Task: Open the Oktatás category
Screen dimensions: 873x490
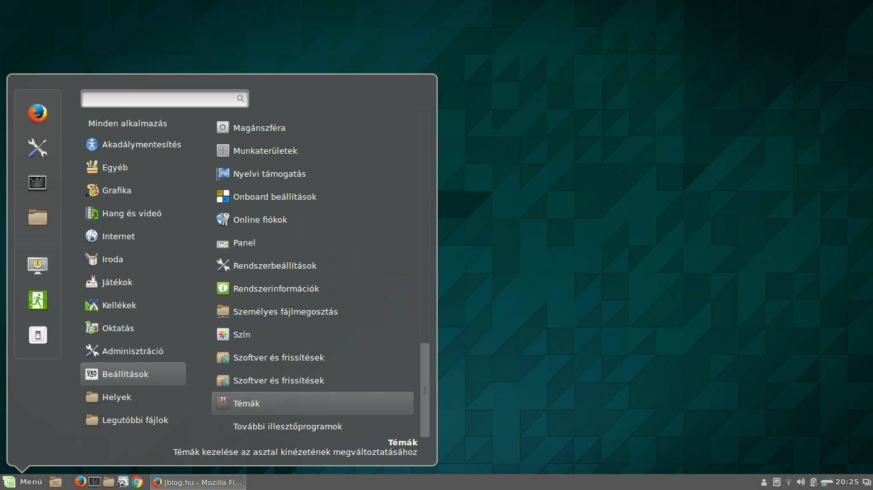Action: [133, 328]
